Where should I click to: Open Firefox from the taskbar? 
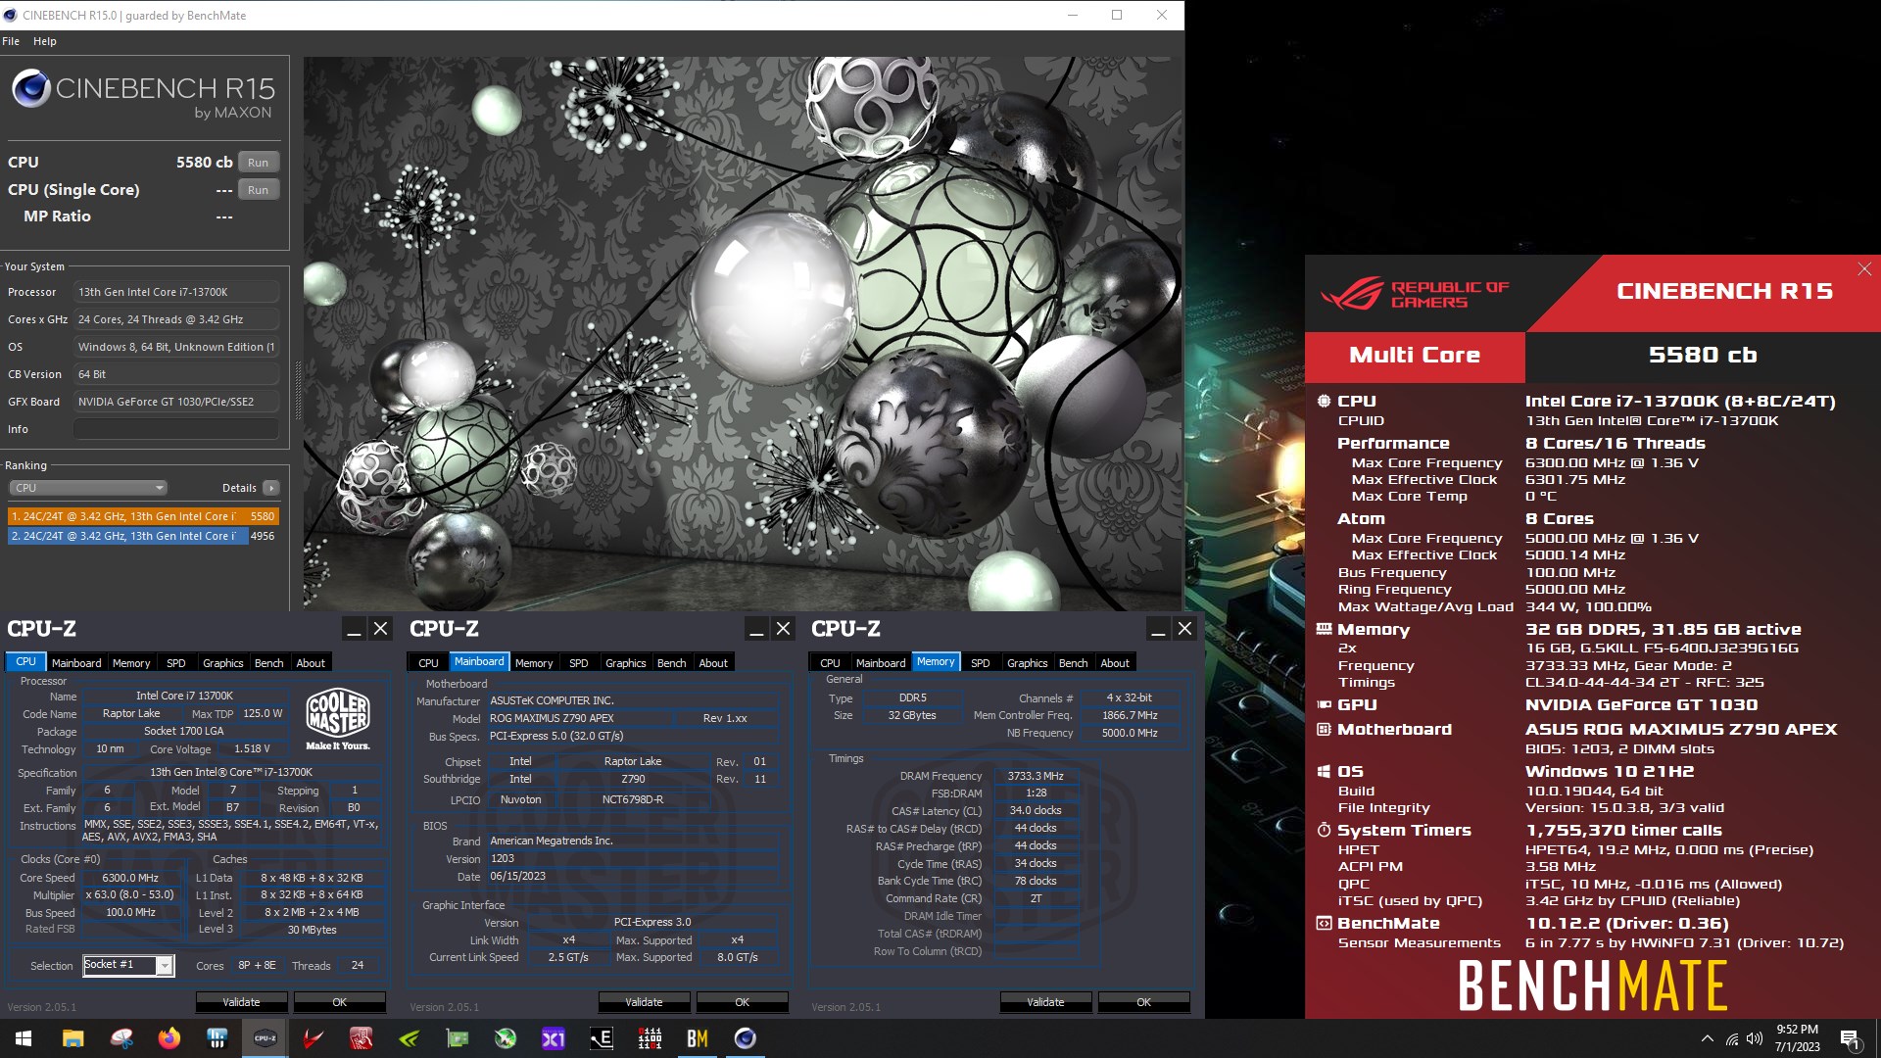point(169,1038)
